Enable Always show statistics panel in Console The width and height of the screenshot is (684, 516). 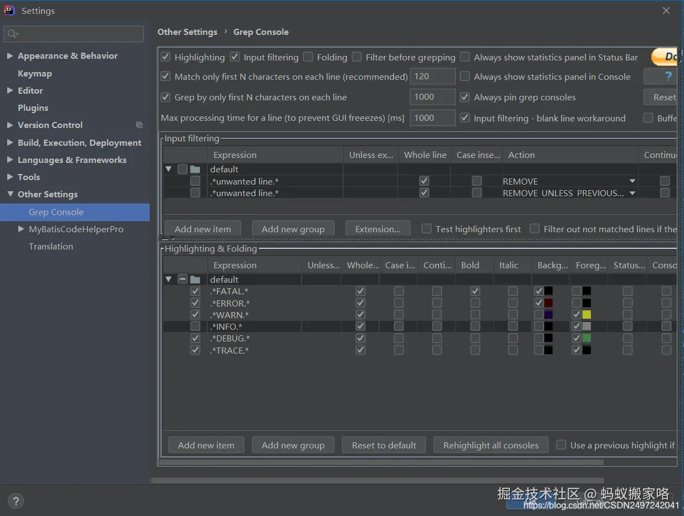[465, 76]
